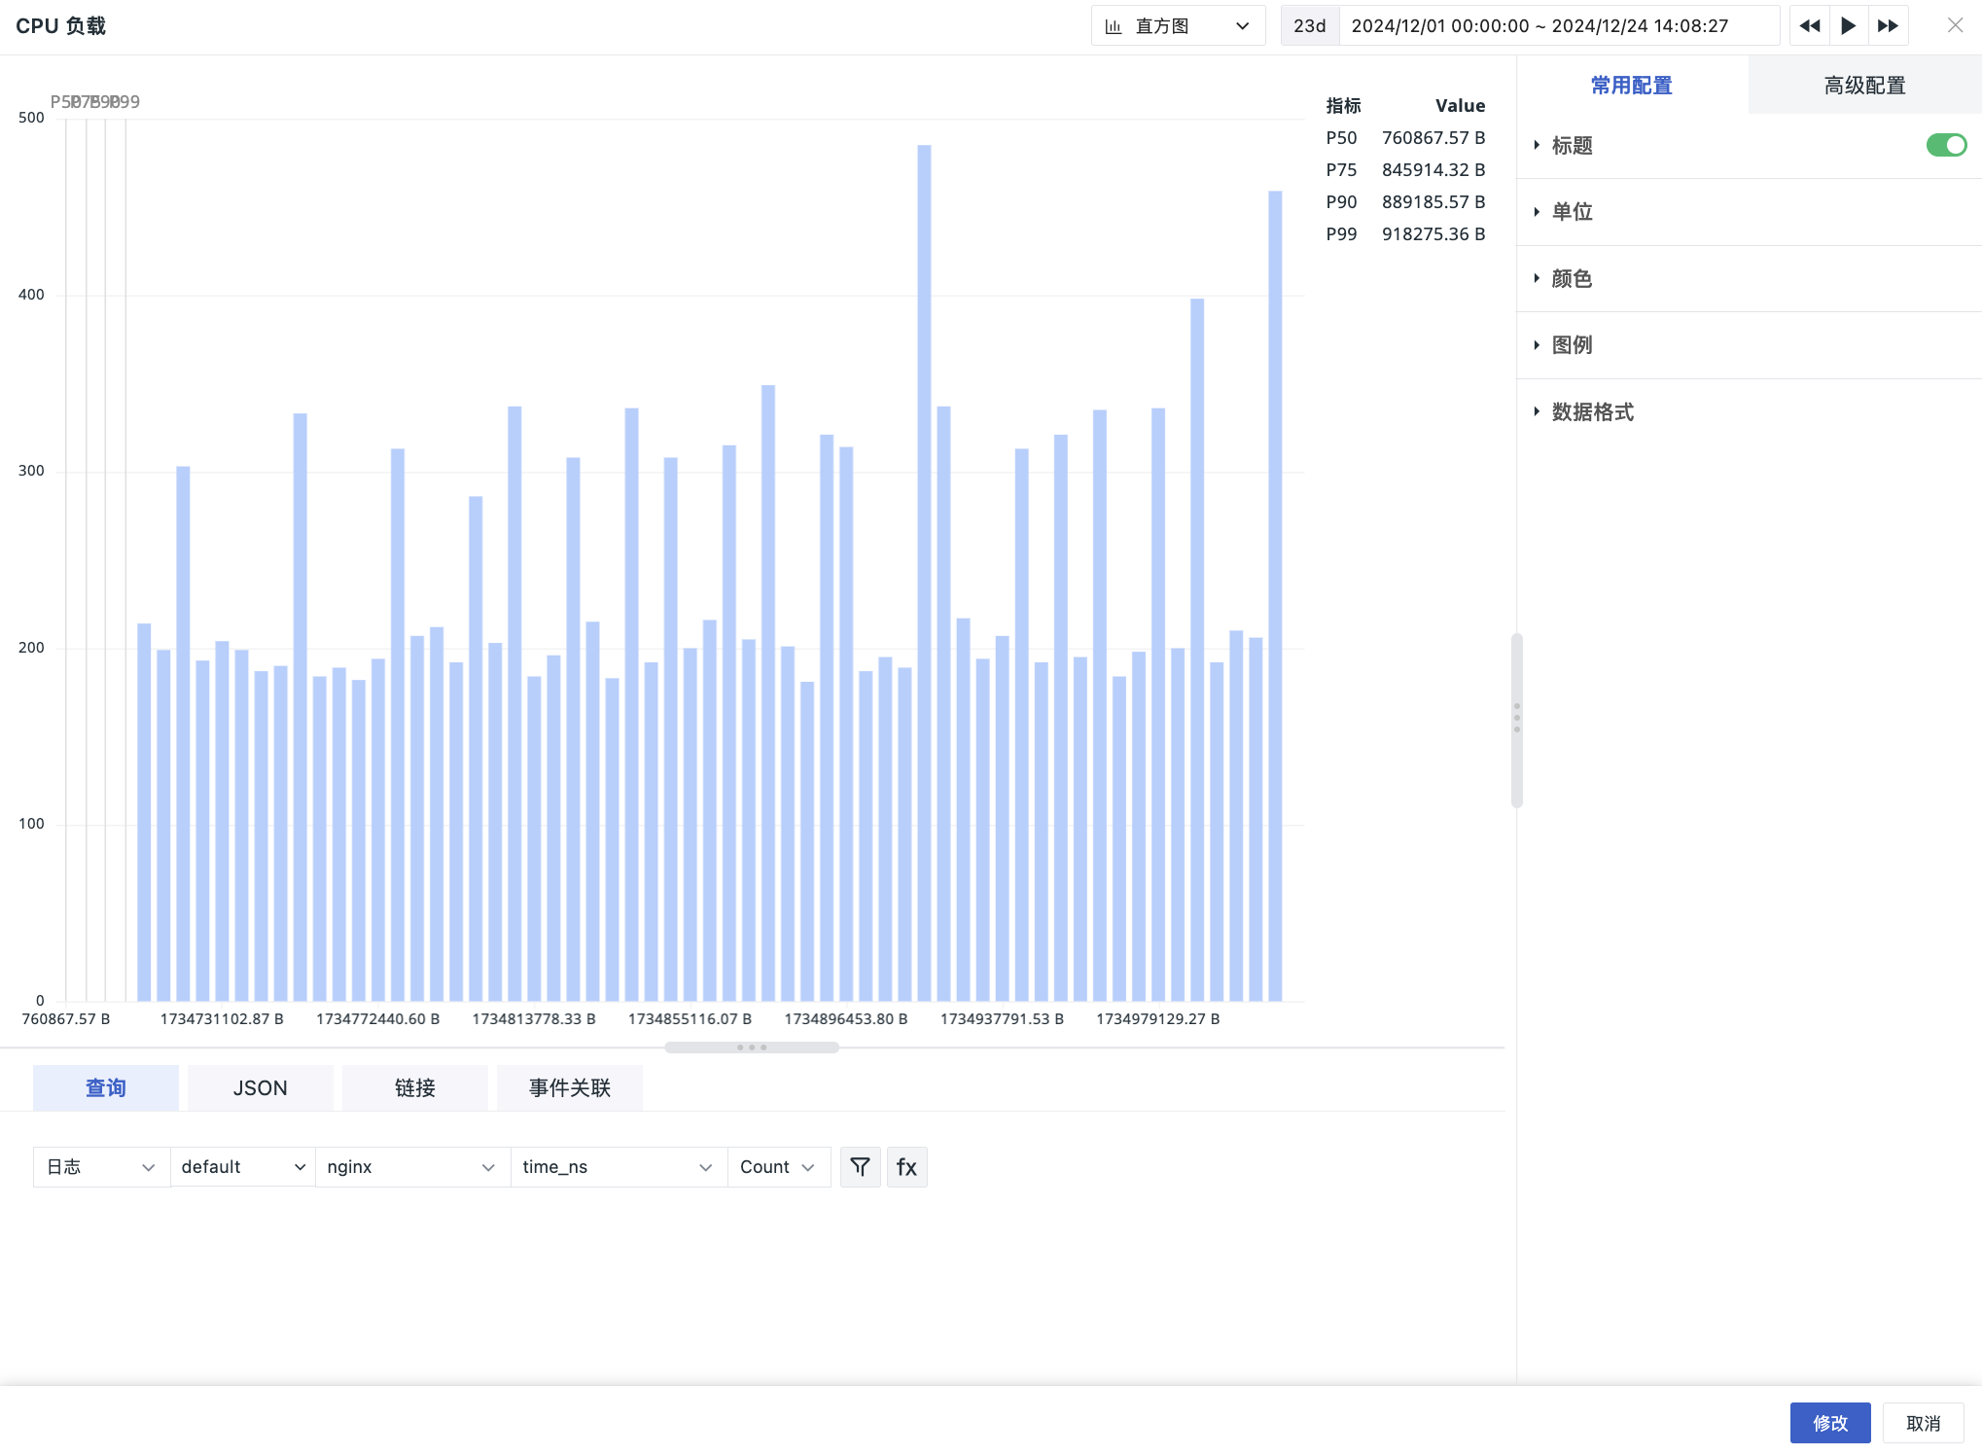Open the filter funnel icon

pyautogui.click(x=860, y=1166)
